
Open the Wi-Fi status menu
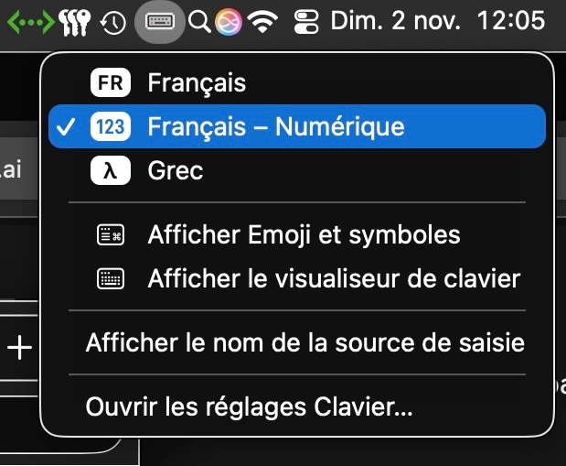pyautogui.click(x=263, y=22)
